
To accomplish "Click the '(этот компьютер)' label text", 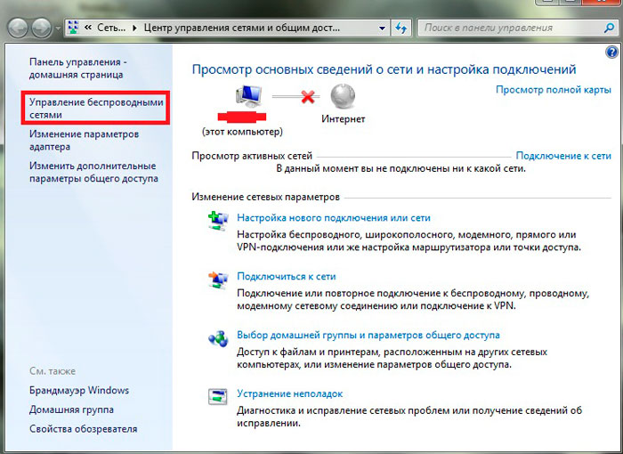I will pos(242,132).
